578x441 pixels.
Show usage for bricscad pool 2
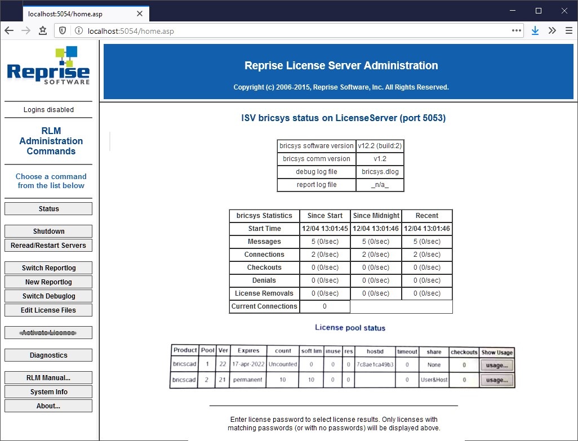pos(497,380)
